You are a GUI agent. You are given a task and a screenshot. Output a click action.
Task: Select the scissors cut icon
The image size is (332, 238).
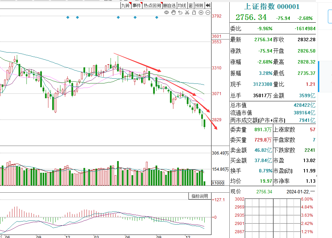click(x=187, y=12)
